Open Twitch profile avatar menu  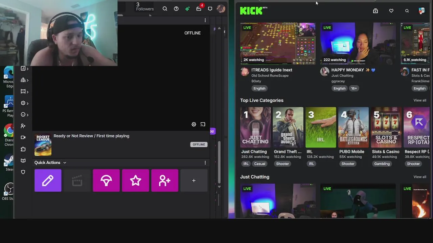(221, 9)
